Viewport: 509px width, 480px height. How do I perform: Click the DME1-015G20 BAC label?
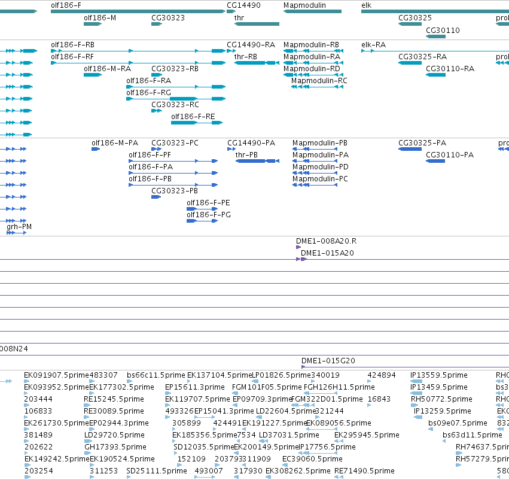pos(328,361)
